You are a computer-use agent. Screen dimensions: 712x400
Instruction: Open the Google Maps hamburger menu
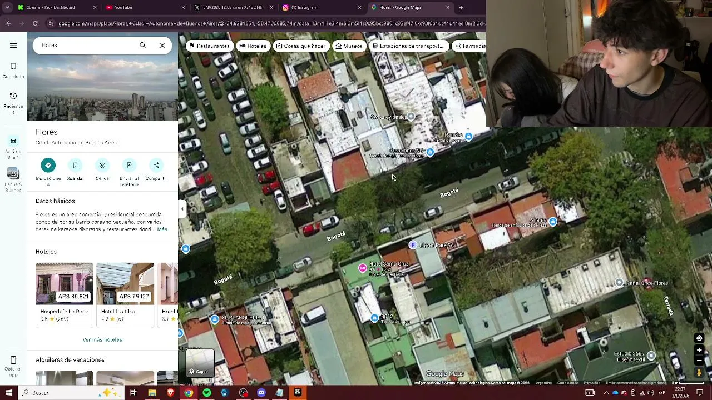coord(13,46)
